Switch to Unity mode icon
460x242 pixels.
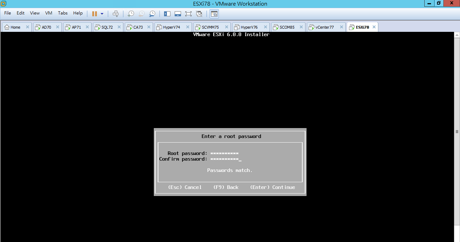click(199, 14)
